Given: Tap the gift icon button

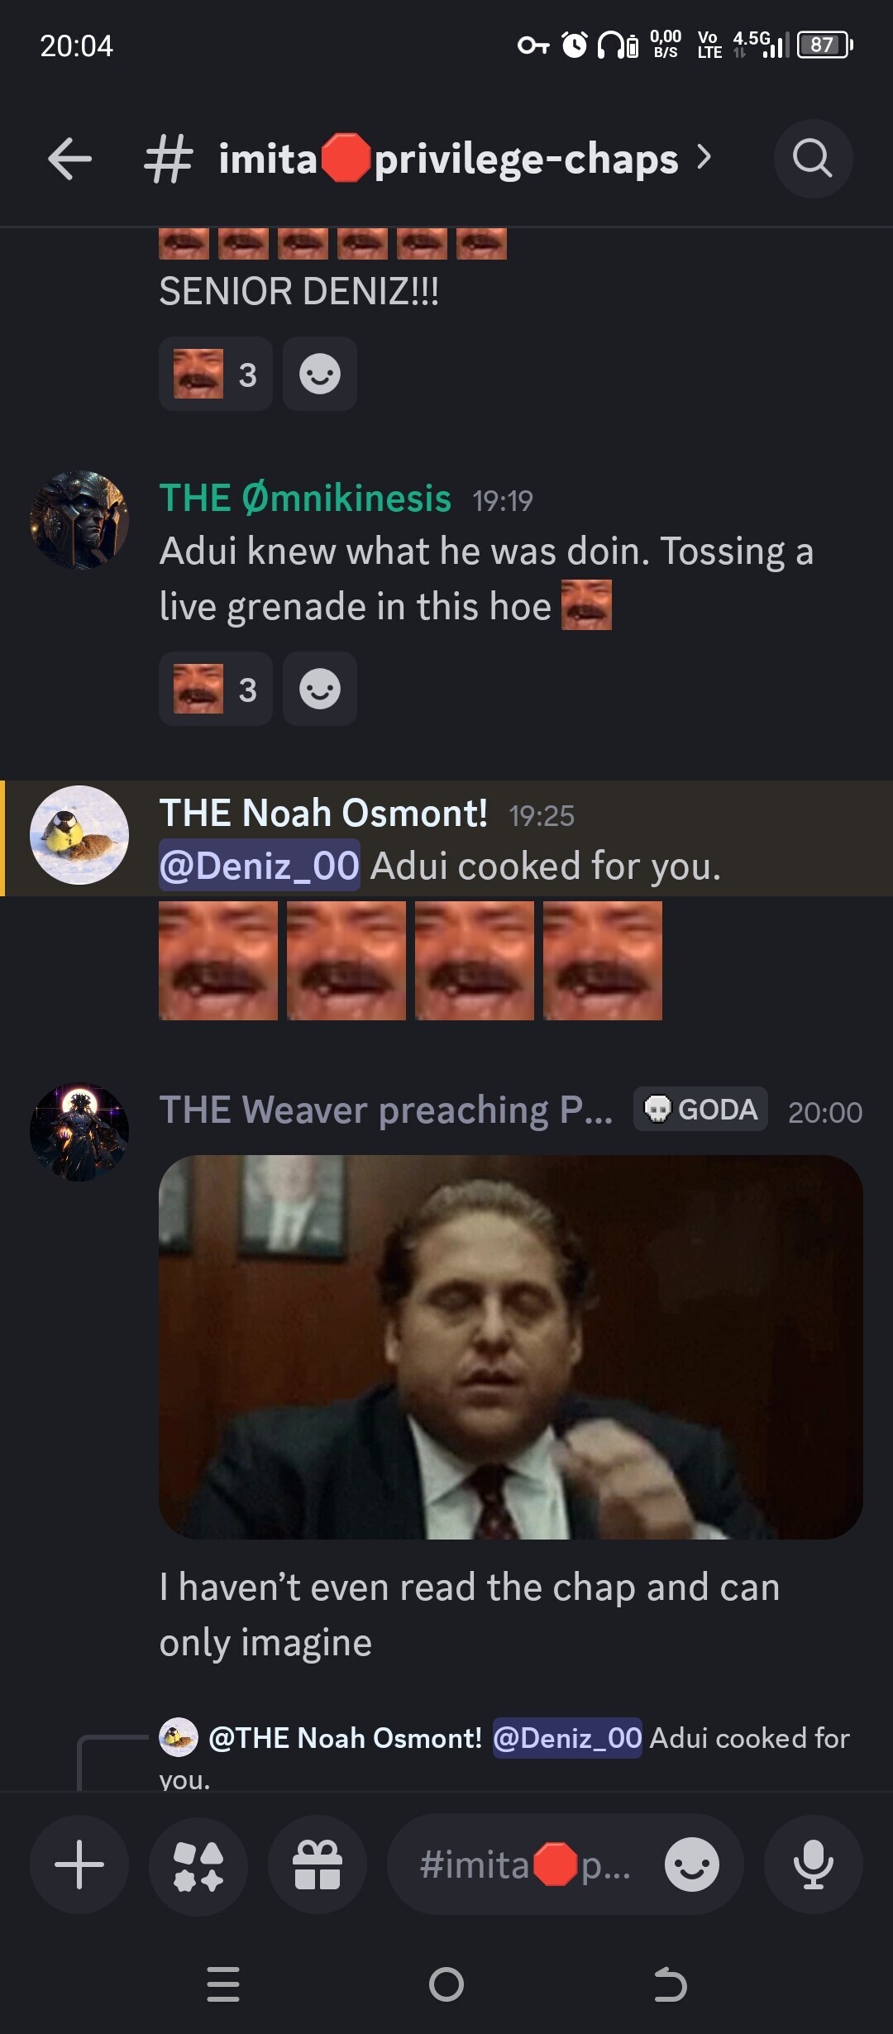Looking at the screenshot, I should 318,1864.
